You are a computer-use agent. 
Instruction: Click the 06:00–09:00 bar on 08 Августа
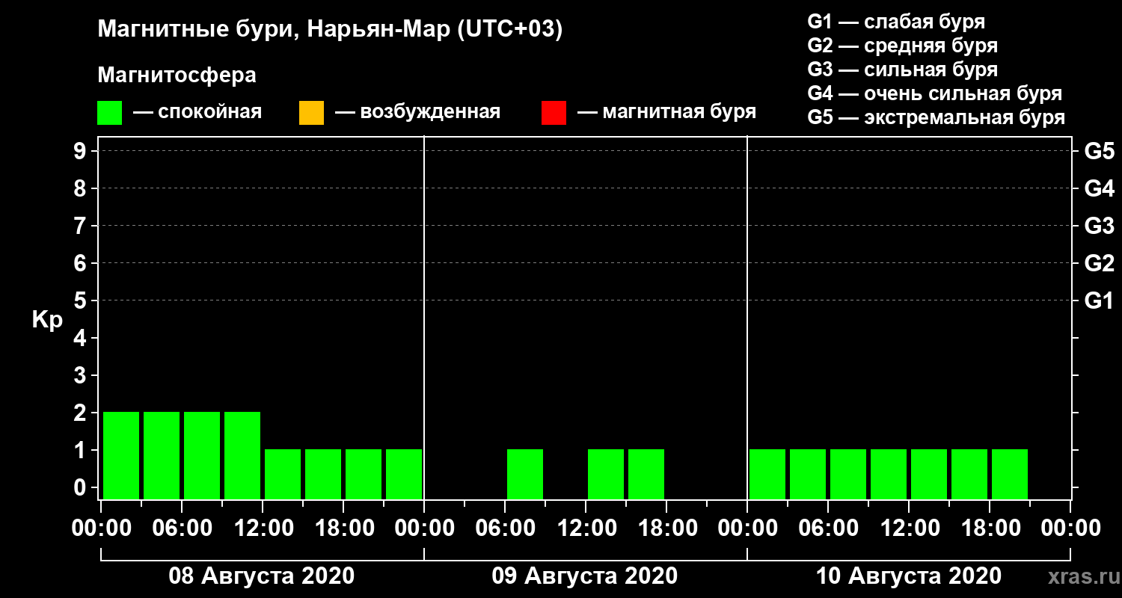pyautogui.click(x=202, y=455)
